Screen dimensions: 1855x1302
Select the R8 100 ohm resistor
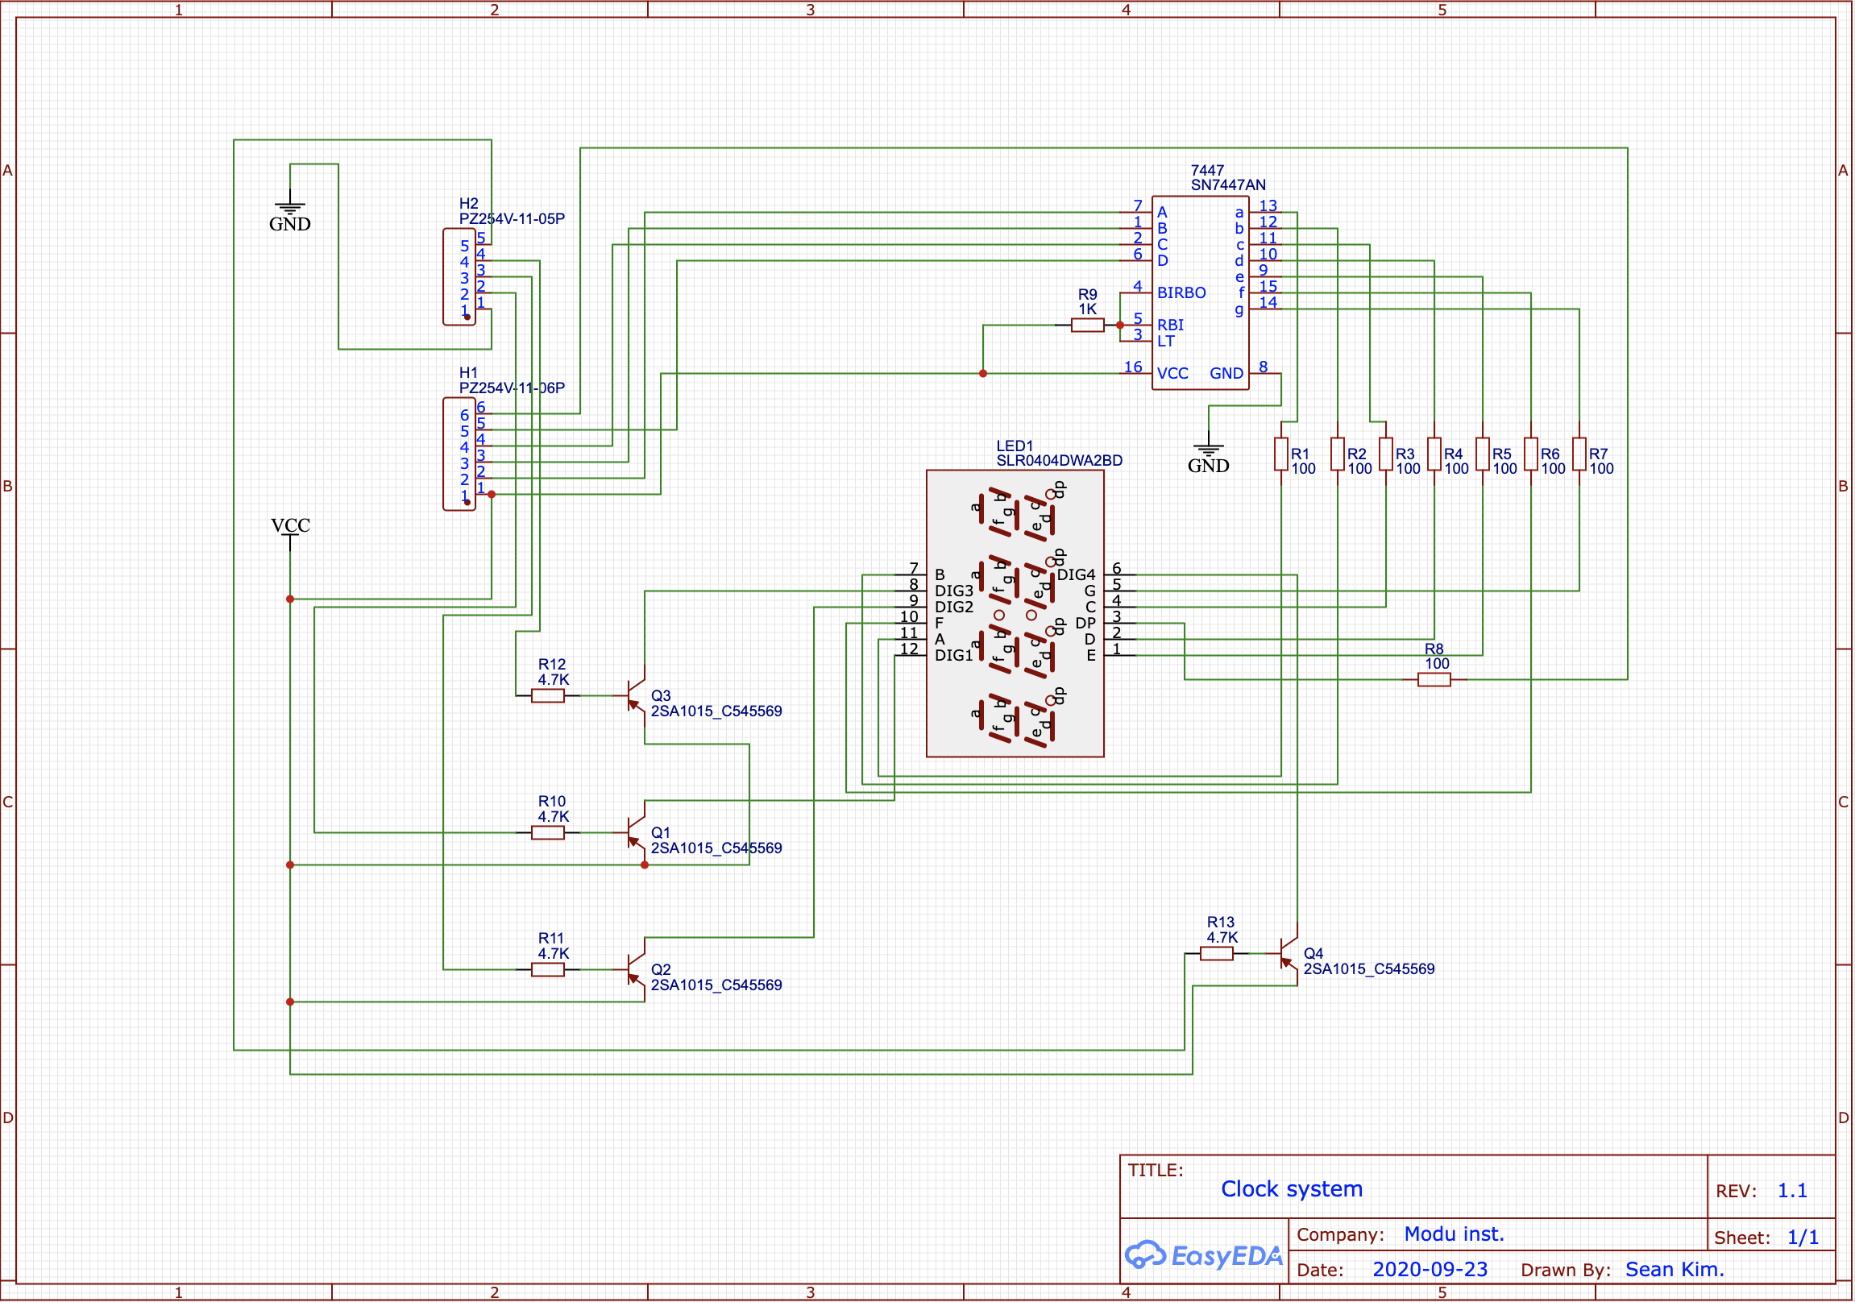coord(1435,681)
